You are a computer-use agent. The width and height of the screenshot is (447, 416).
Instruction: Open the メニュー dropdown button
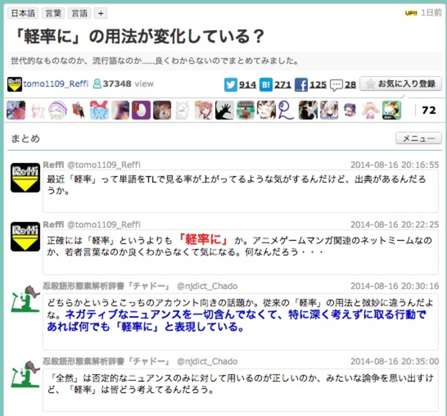click(418, 138)
